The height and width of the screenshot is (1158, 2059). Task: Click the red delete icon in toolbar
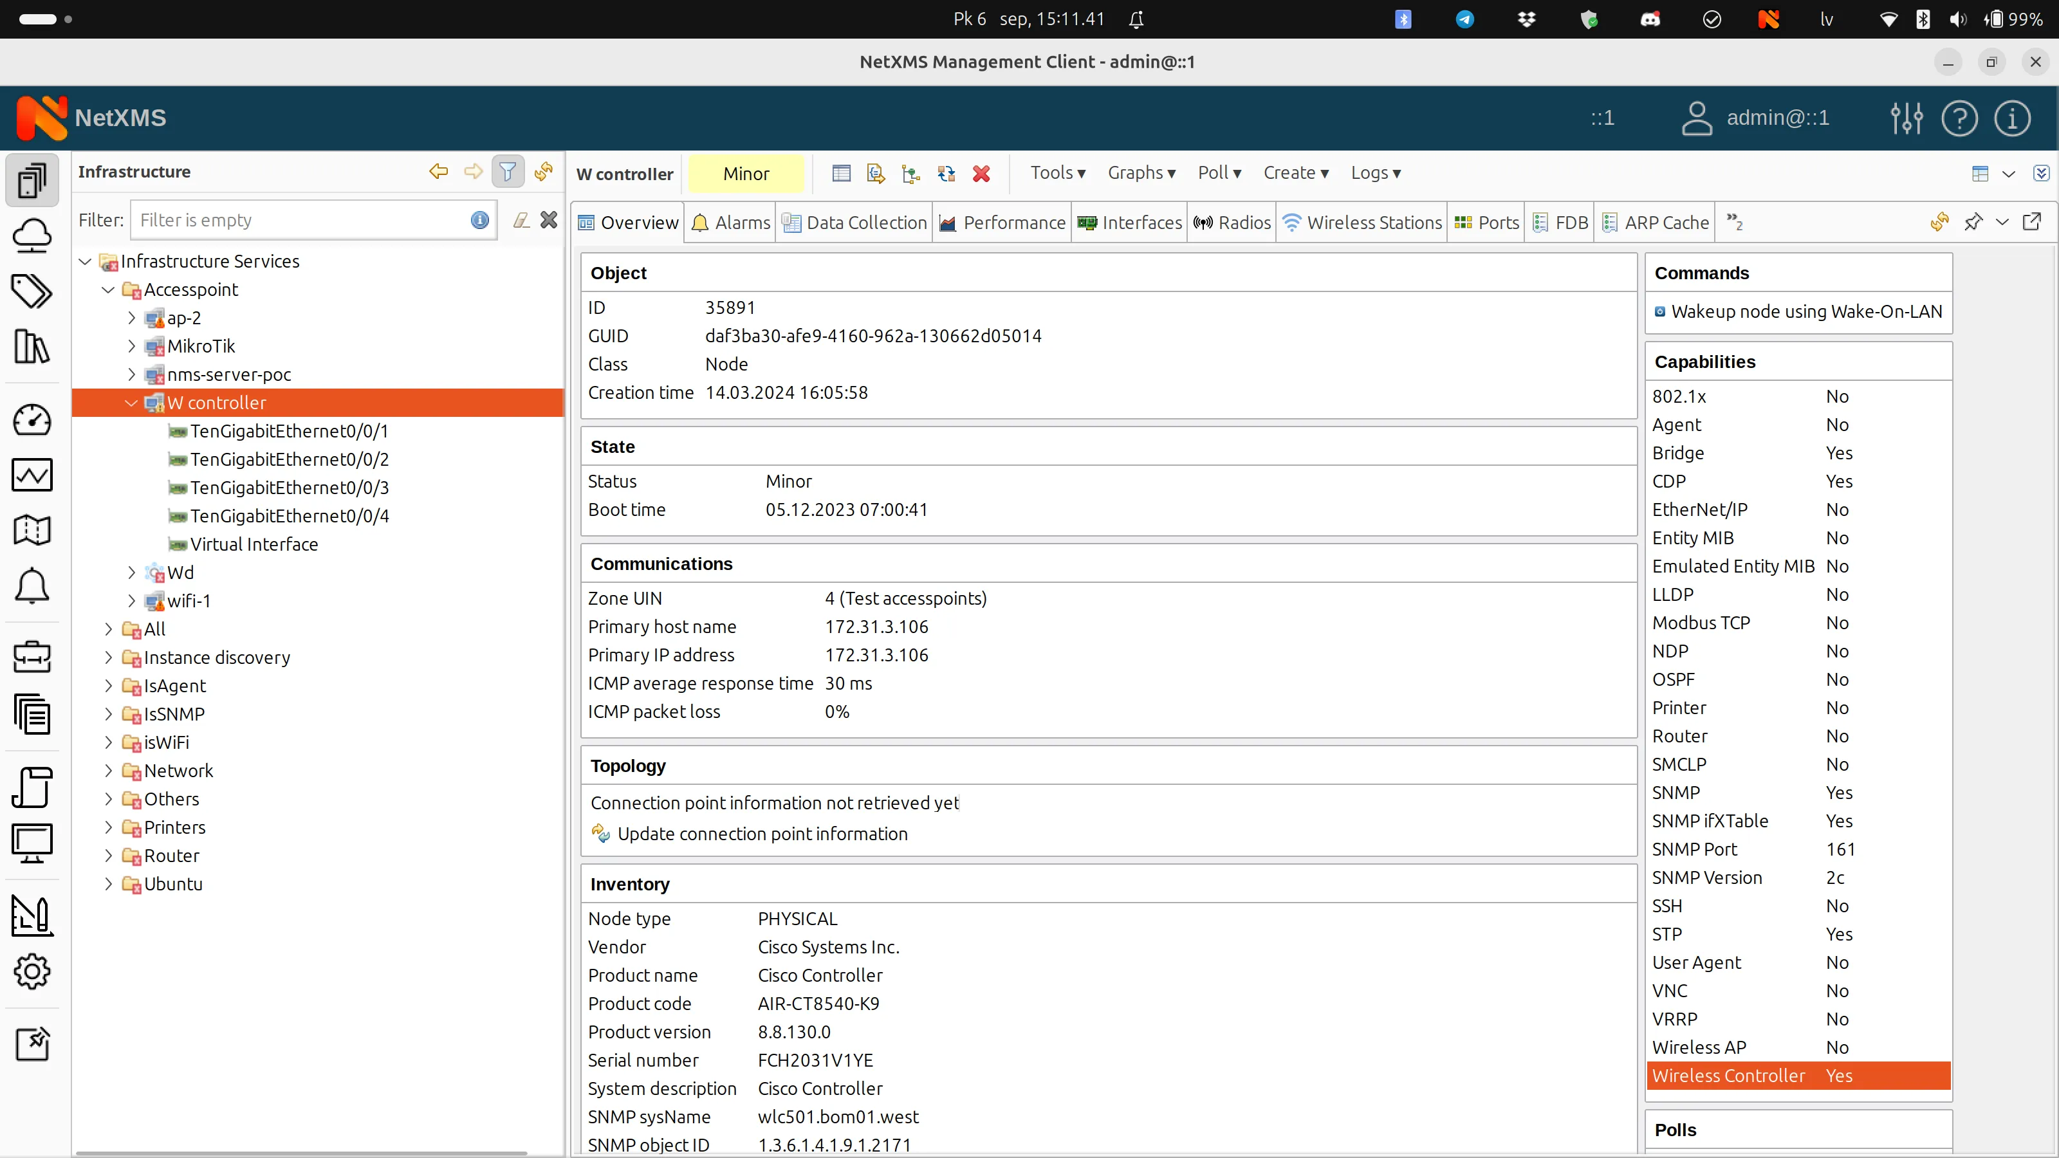click(981, 174)
